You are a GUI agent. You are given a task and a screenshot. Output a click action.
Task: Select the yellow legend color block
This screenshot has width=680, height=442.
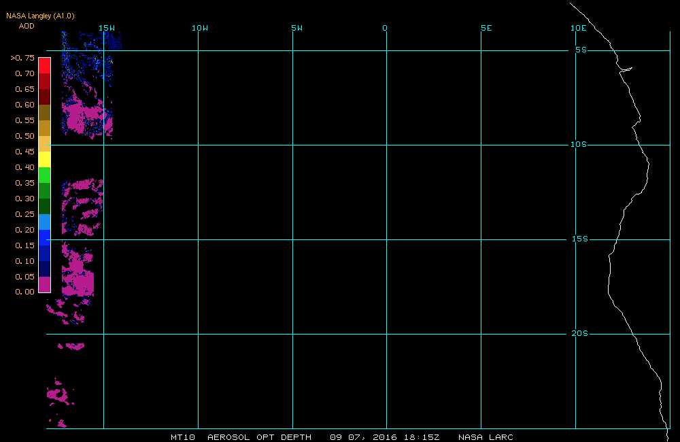(45, 159)
